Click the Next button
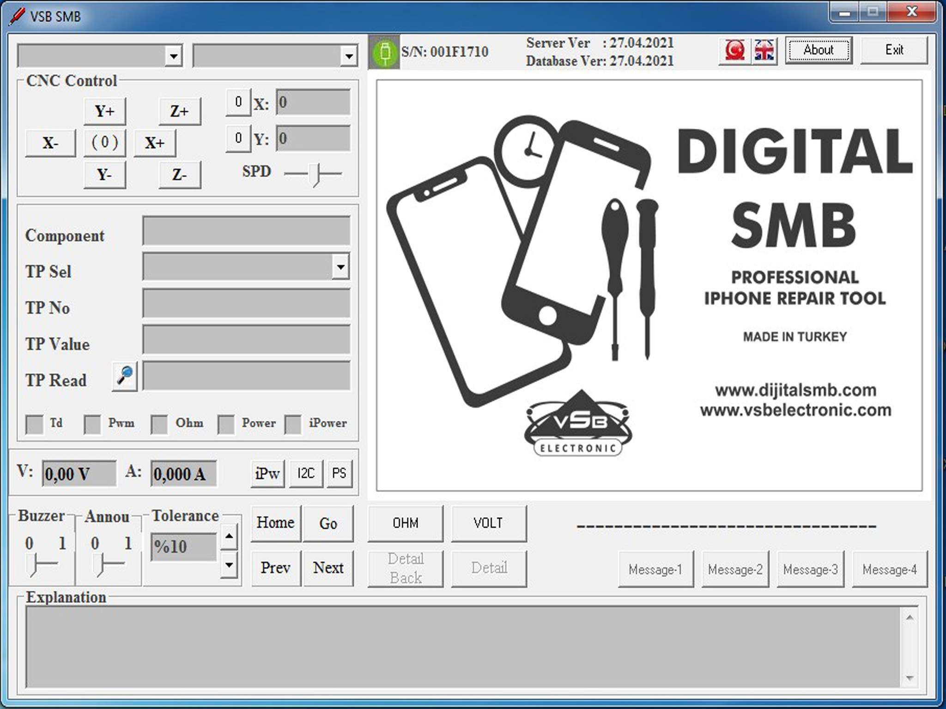This screenshot has width=946, height=709. pyautogui.click(x=328, y=568)
